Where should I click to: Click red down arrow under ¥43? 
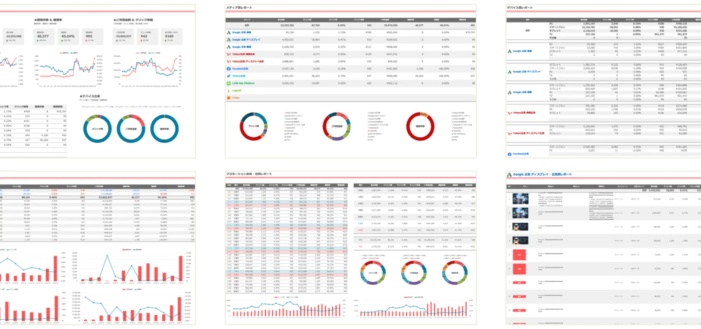click(142, 41)
